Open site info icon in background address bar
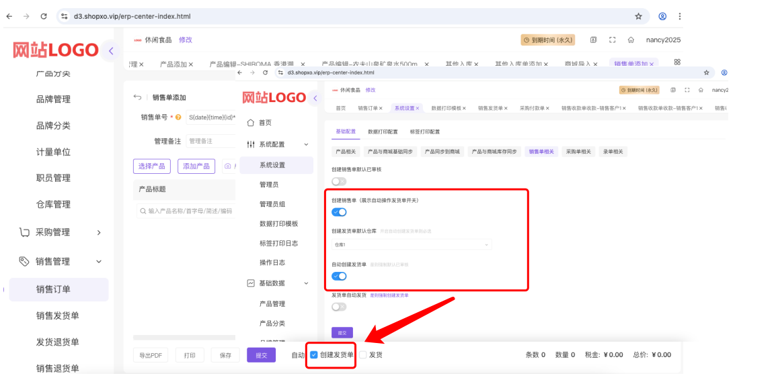774x390 pixels. (x=64, y=16)
